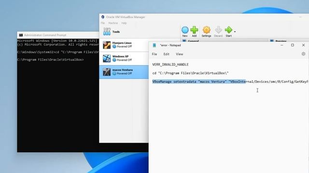Screen dimensions: 309x173
Task: Click the VERR_INVALID_HANDLE line in Notepad
Action: click(170, 64)
